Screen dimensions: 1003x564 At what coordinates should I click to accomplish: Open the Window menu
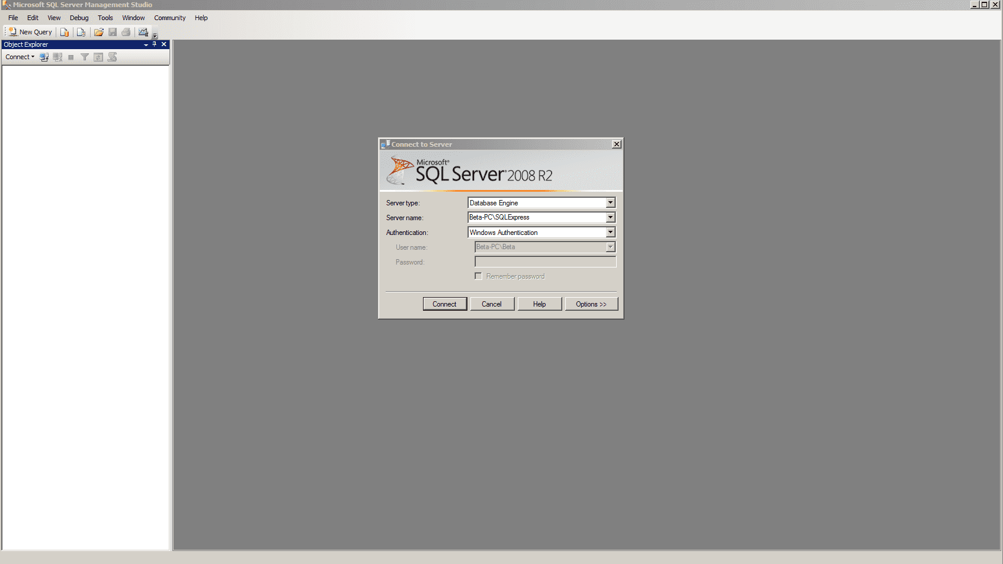133,18
